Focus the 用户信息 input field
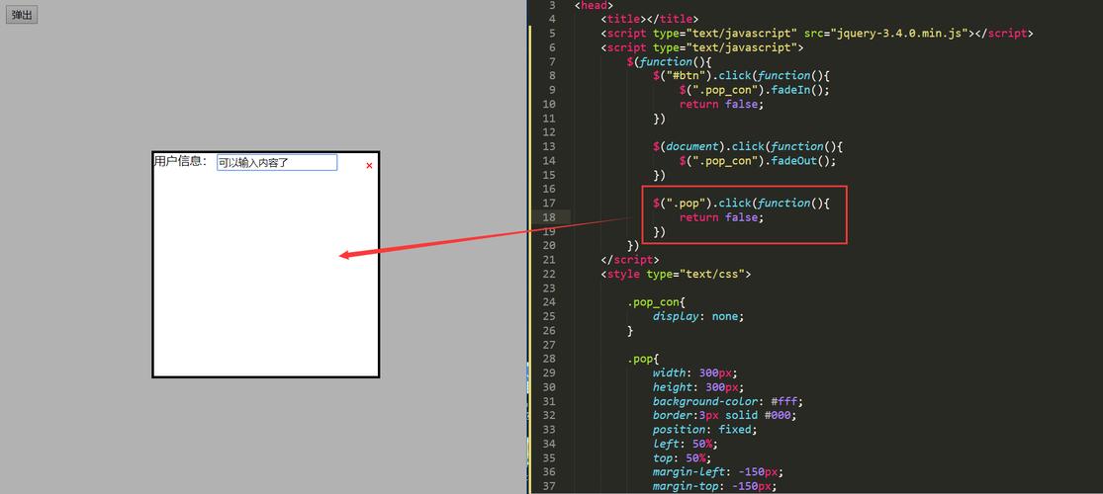 (277, 162)
